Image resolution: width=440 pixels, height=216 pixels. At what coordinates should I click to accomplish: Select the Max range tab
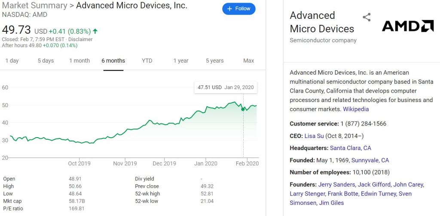tap(248, 60)
